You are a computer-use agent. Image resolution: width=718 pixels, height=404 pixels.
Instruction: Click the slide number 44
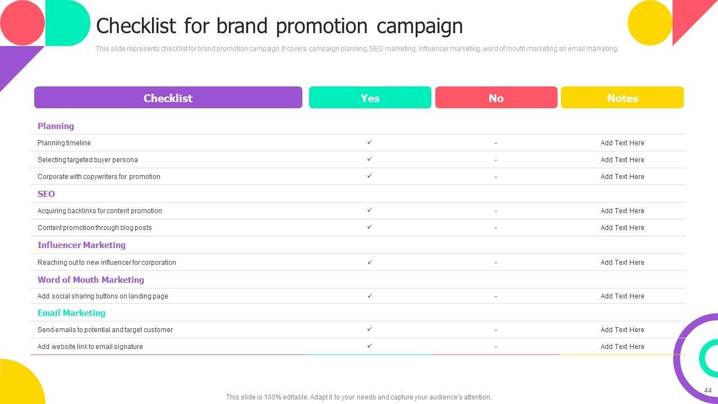[x=707, y=391]
